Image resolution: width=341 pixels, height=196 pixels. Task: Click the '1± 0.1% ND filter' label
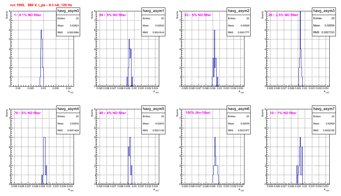[x=28, y=15]
